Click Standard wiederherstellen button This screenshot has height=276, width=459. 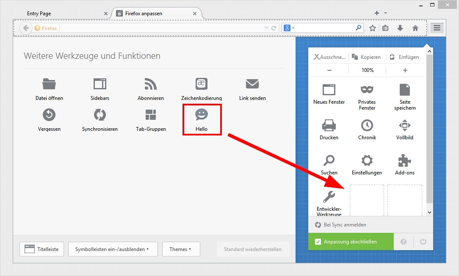[253, 249]
